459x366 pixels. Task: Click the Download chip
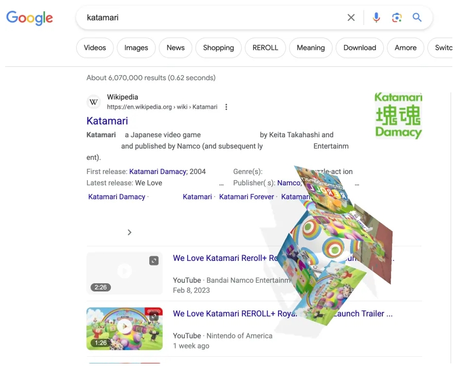coord(360,47)
